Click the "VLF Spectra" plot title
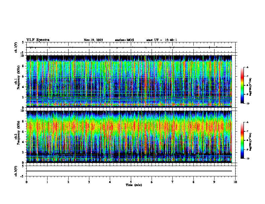Image resolution: width=265 pixels, height=204 pixels. (x=38, y=40)
